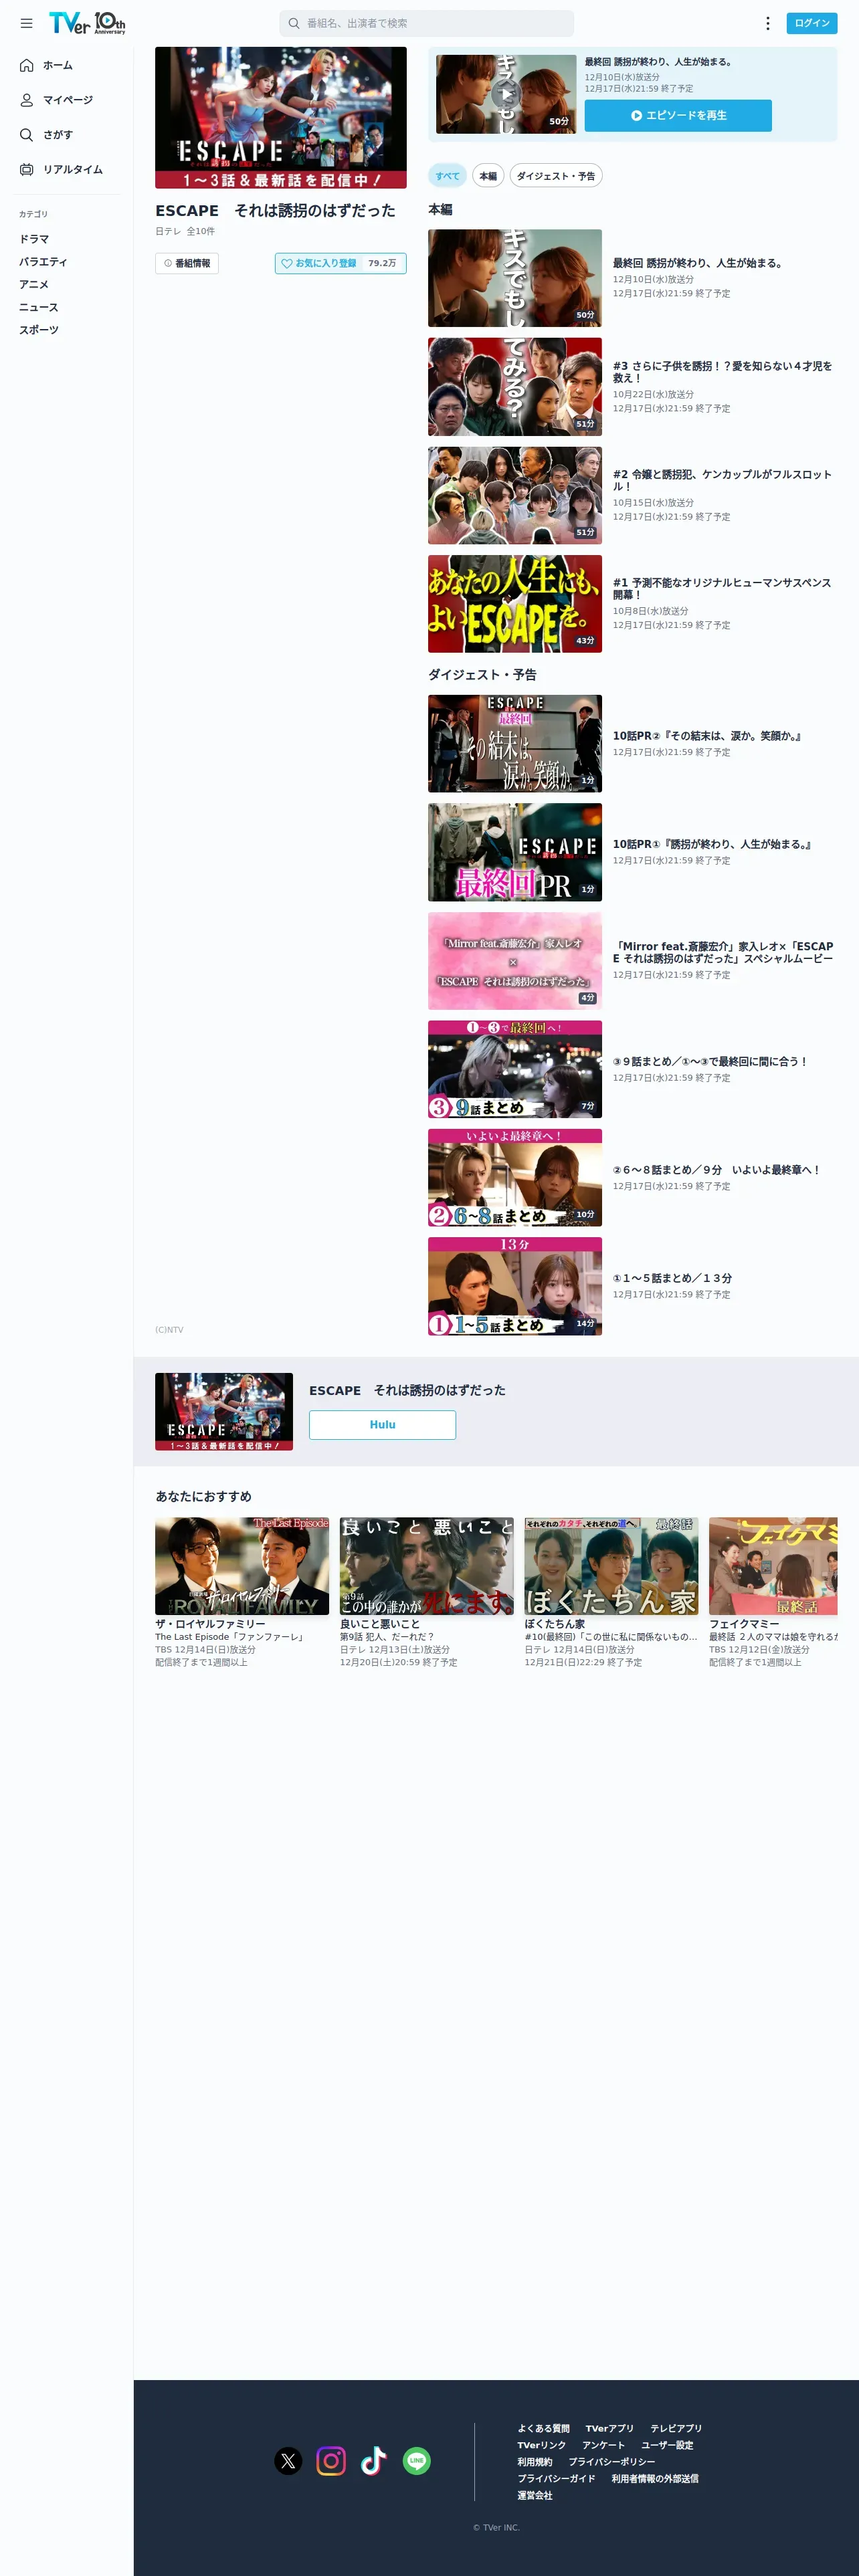Open #1 予測不能なオリジナル title
The image size is (859, 2576).
(722, 588)
